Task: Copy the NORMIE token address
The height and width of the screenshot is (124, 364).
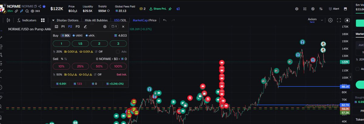Action: (35, 6)
